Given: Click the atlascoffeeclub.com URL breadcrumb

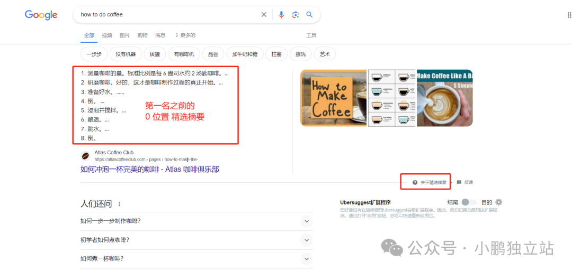Looking at the screenshot, I should (x=148, y=160).
